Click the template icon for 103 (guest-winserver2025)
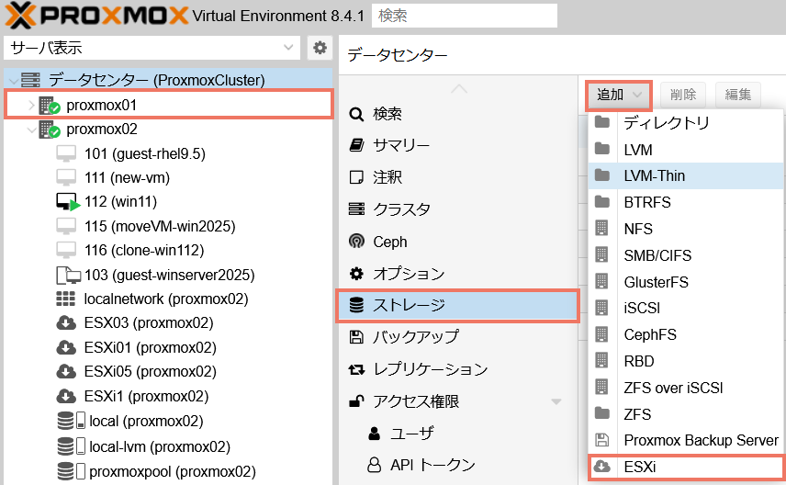786x485 pixels. (x=67, y=275)
